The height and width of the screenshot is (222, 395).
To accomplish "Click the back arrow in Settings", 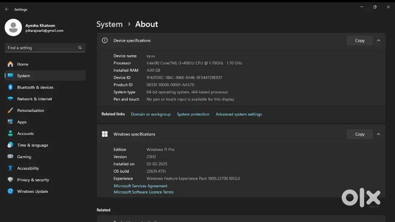I will [x=7, y=9].
